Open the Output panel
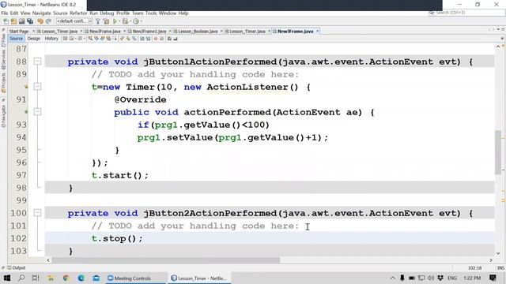The width and height of the screenshot is (506, 284). 16,267
